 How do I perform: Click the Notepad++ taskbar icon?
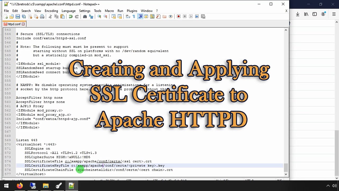72,186
